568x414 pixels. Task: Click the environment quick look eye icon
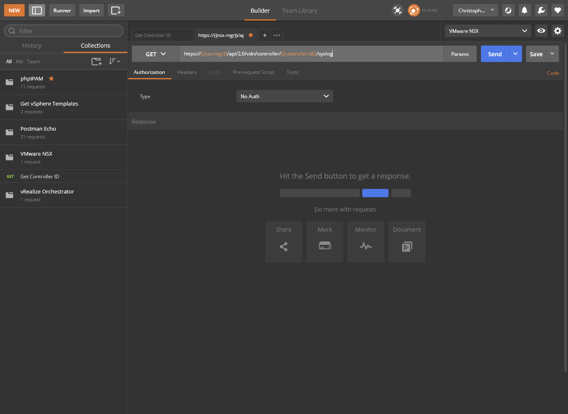[x=541, y=31]
